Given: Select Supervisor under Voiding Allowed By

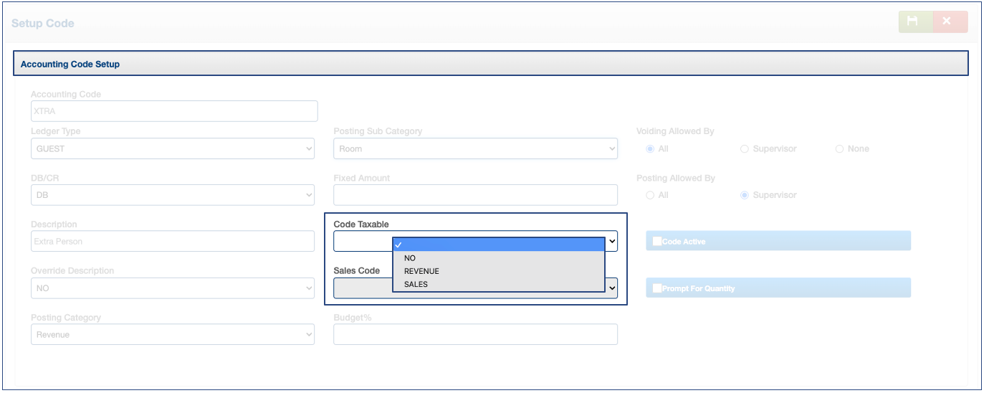Looking at the screenshot, I should coord(745,149).
